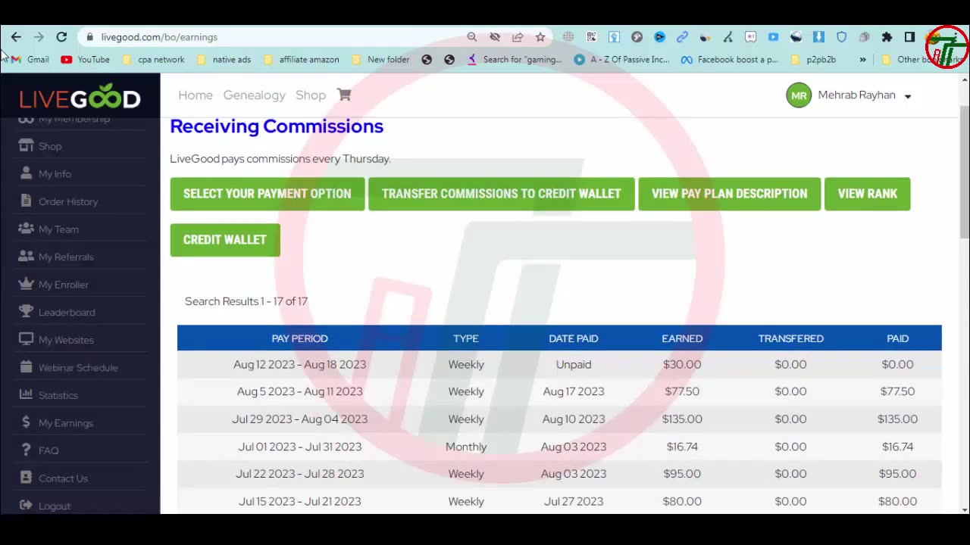970x545 pixels.
Task: Click the Unpaid date cell
Action: click(x=574, y=364)
